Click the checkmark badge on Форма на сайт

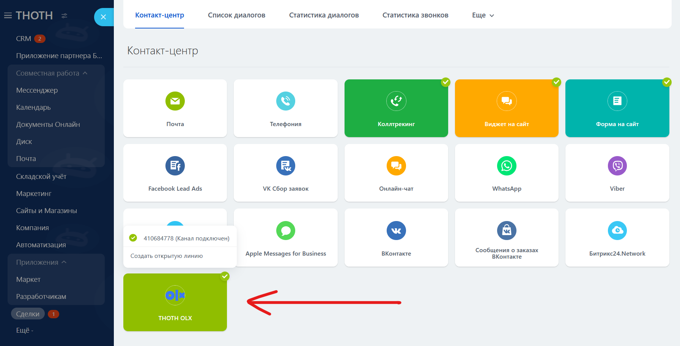click(667, 82)
